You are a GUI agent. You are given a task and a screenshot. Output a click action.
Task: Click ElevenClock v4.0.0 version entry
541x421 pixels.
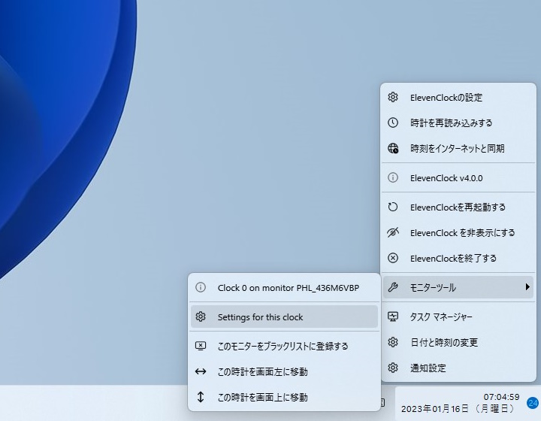tap(458, 178)
